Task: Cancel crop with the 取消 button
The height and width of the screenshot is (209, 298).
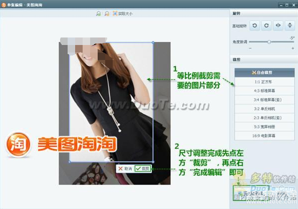Action: [125, 168]
